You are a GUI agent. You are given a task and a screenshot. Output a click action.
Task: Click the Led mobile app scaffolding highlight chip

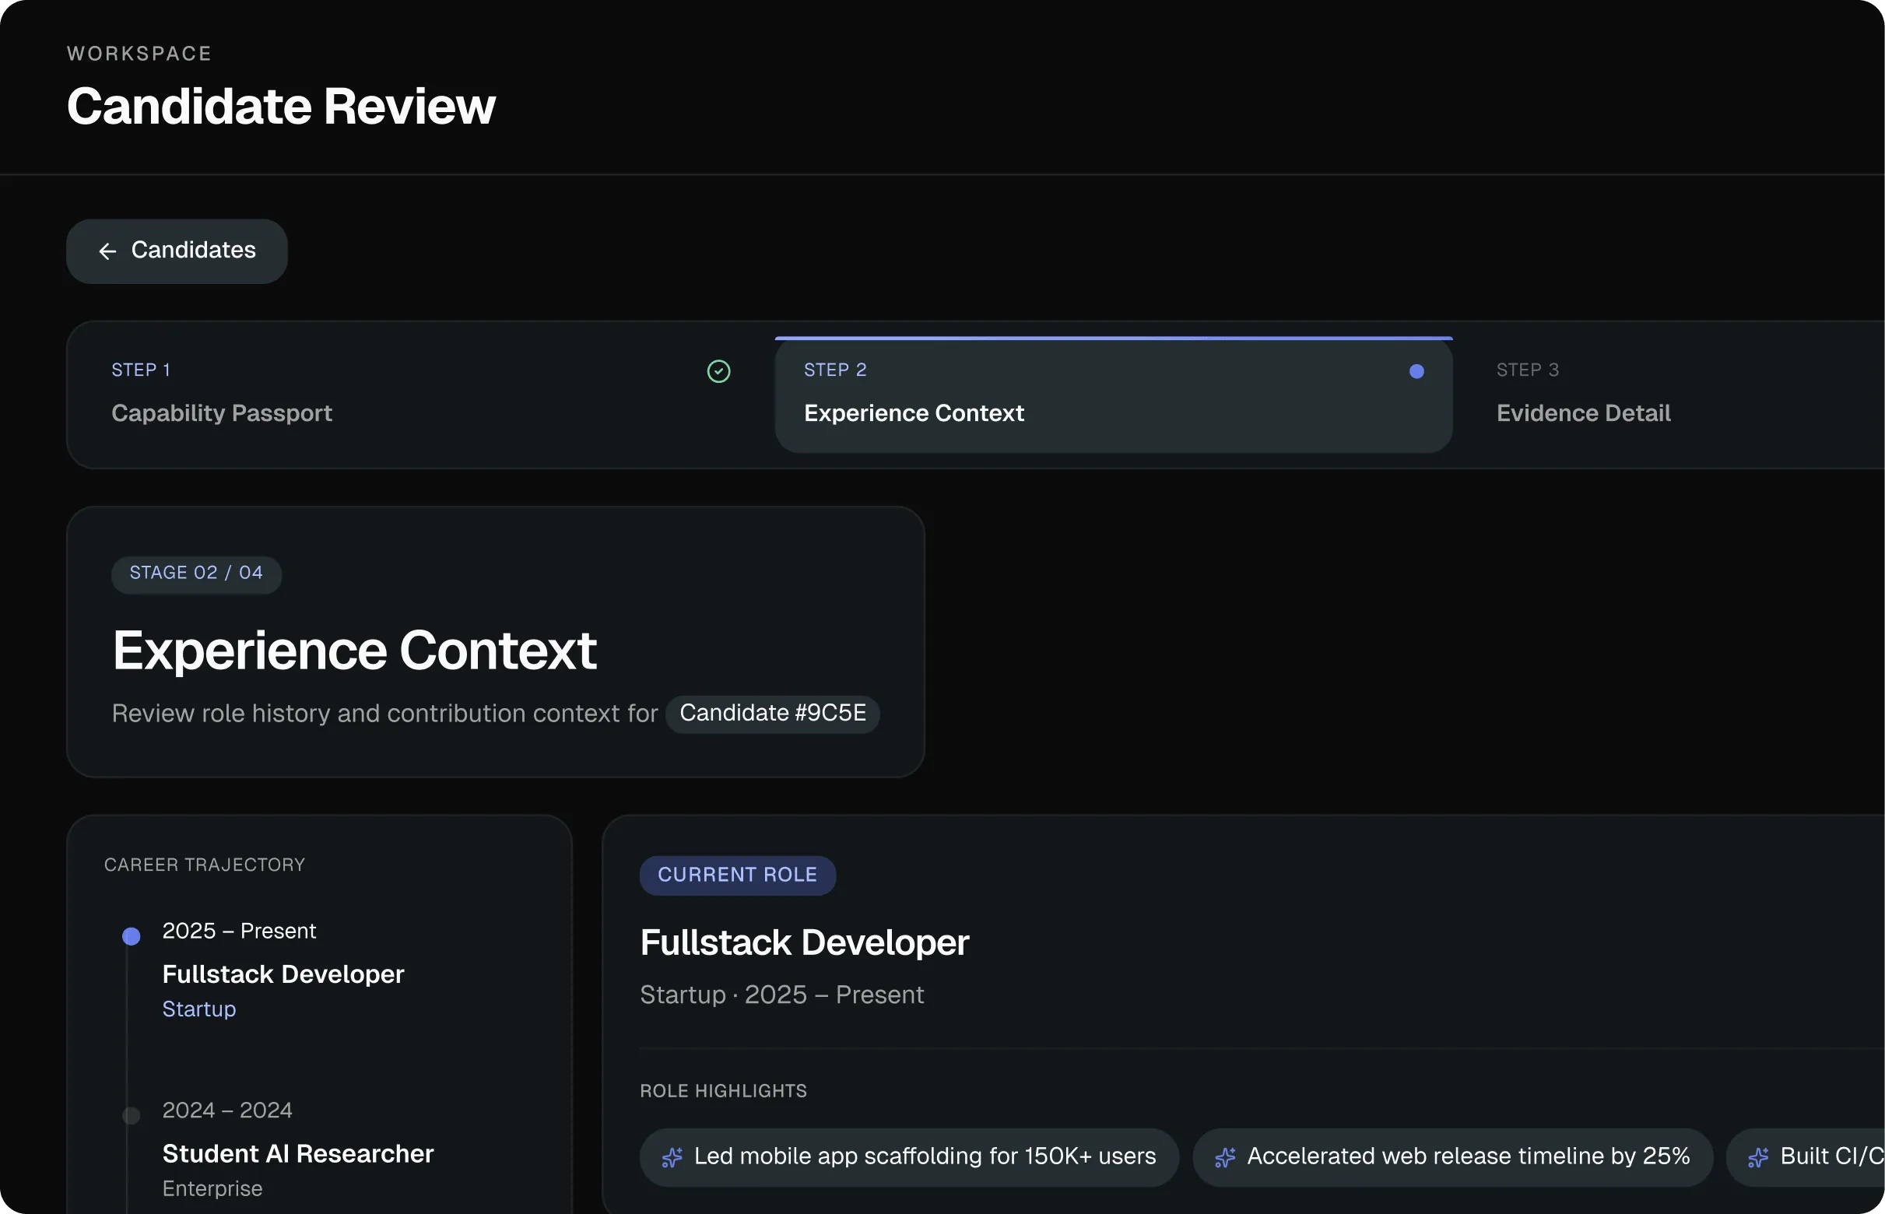coord(909,1157)
